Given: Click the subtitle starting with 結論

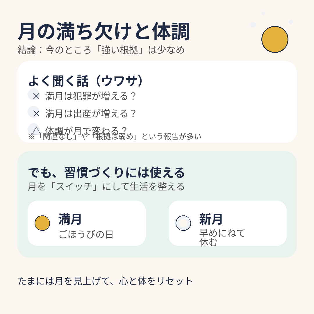Looking at the screenshot, I should pos(101,50).
